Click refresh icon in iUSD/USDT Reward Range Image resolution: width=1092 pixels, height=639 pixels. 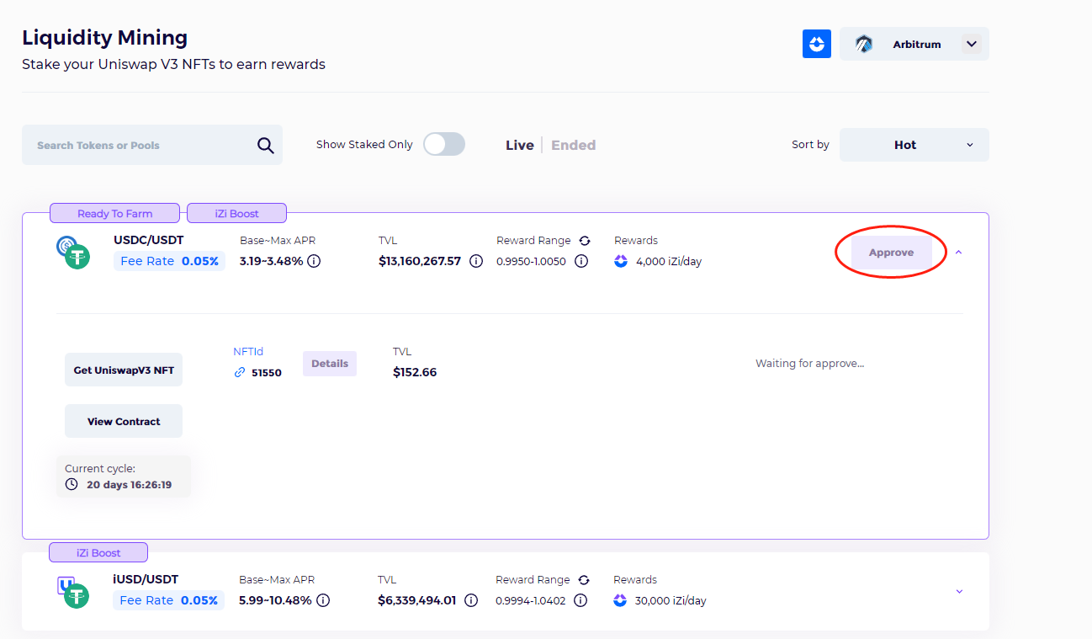click(584, 580)
